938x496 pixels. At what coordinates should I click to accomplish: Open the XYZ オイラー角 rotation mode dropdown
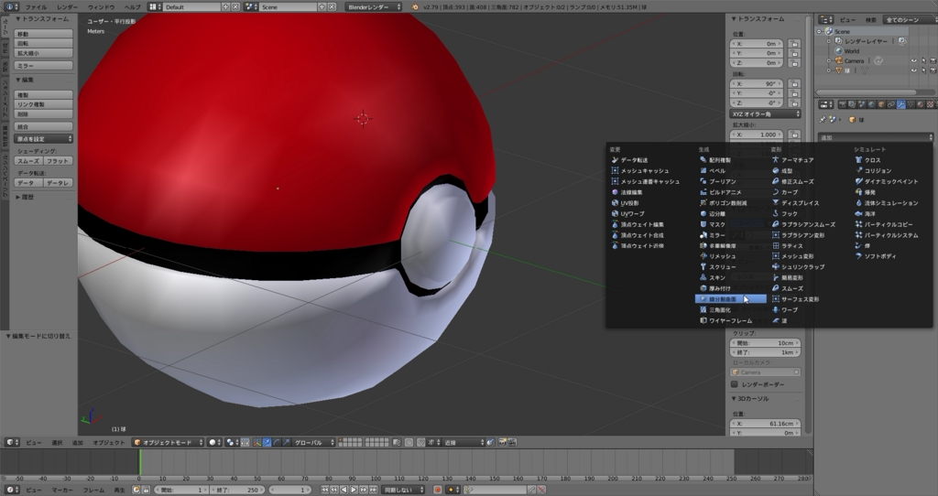[x=763, y=114]
